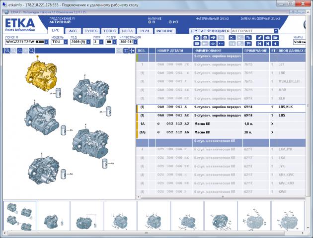Open the ИЛЛЮСТРАЦИЯ dropdown

(136, 42)
